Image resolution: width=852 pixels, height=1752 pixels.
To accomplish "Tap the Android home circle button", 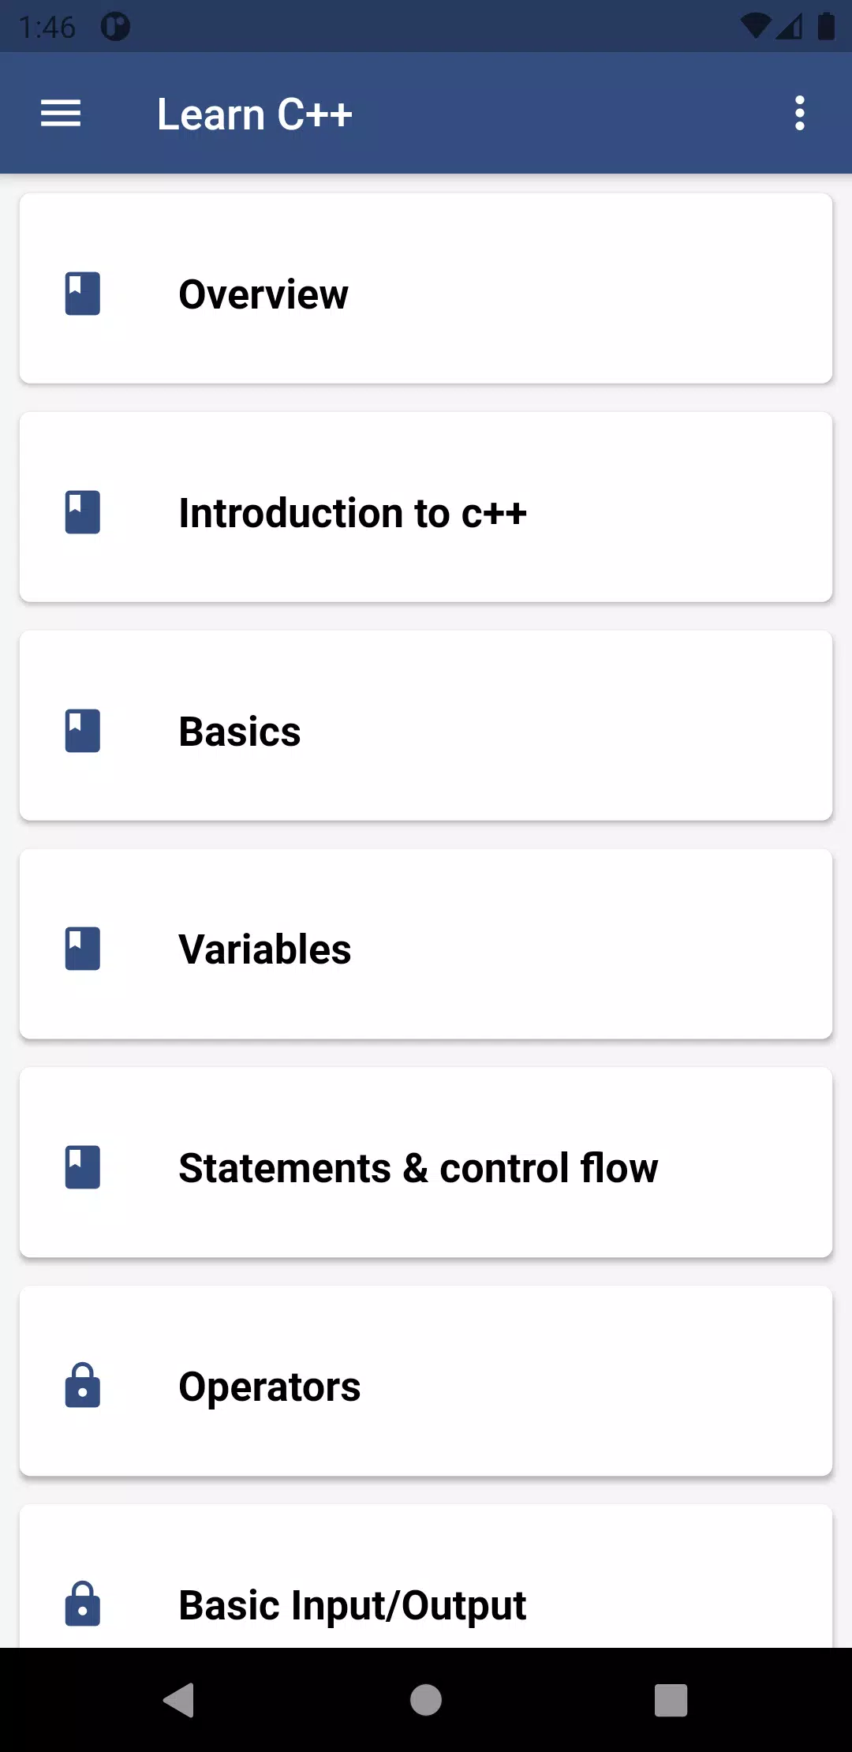I will pyautogui.click(x=426, y=1700).
